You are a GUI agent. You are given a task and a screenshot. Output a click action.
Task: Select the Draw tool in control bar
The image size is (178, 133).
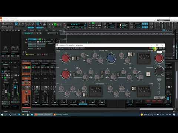point(30,24)
